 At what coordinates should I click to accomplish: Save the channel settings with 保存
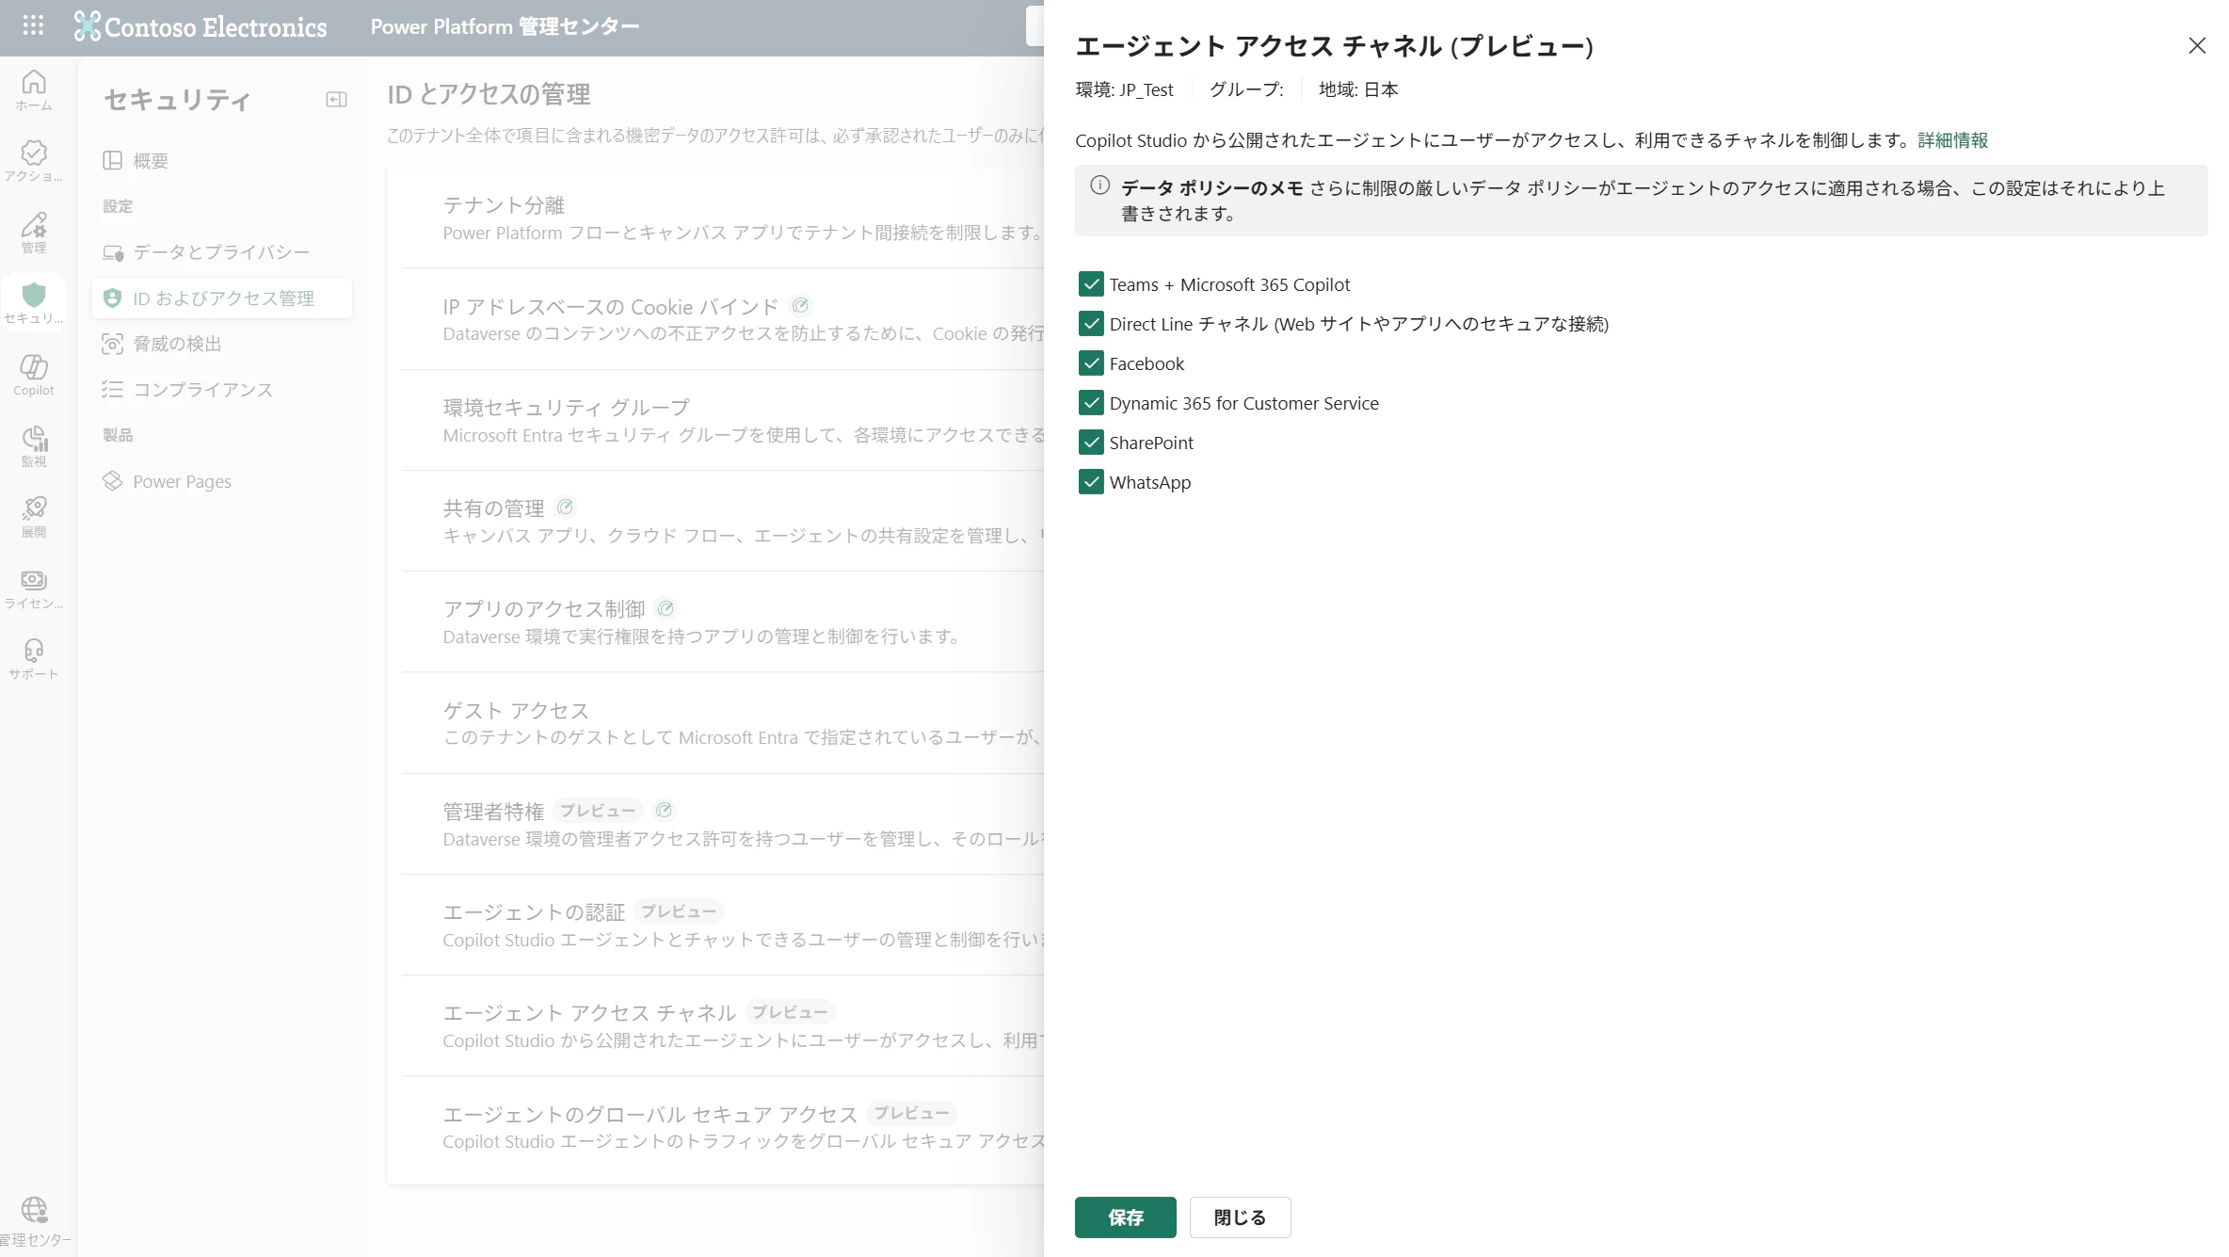(x=1125, y=1217)
